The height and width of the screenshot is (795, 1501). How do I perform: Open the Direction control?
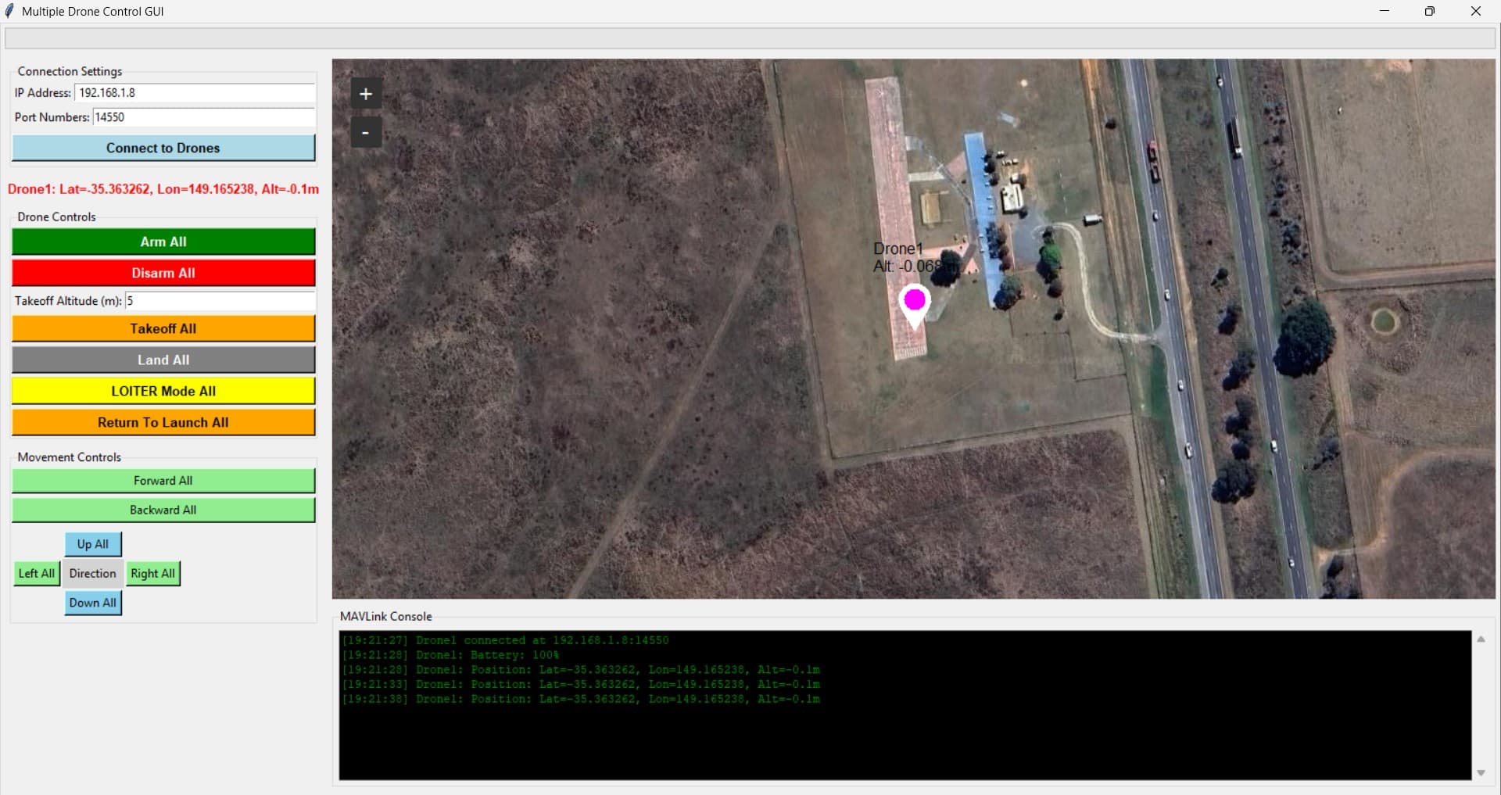91,573
